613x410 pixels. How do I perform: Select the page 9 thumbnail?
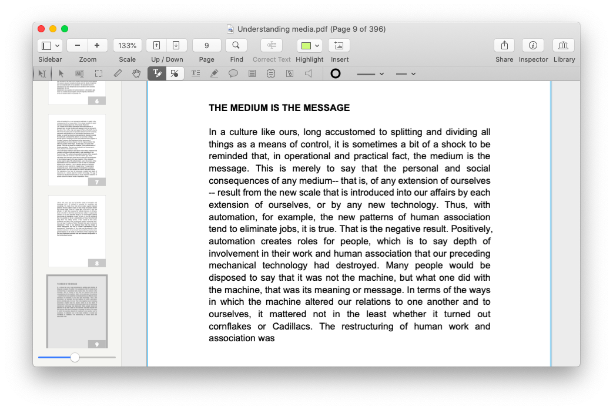(x=77, y=311)
